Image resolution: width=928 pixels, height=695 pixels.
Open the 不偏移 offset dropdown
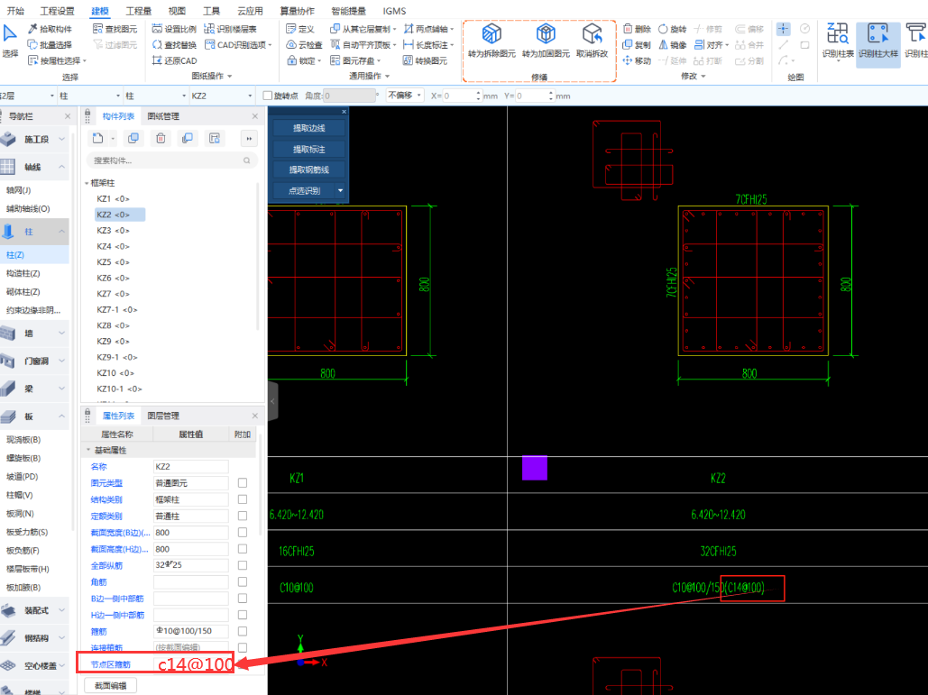click(405, 96)
